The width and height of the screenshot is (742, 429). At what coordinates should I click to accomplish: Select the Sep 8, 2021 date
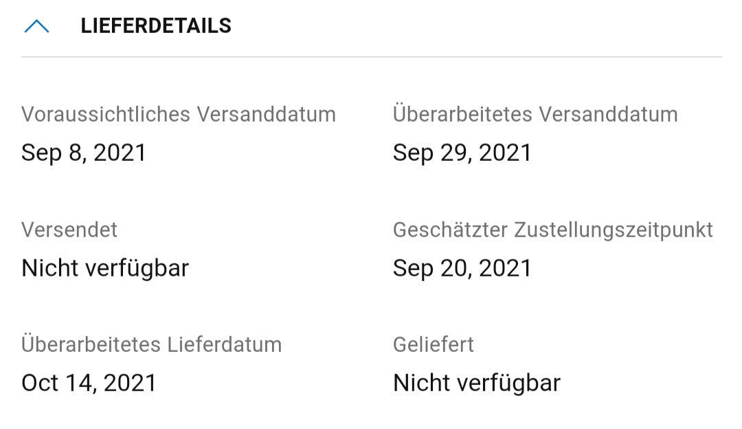(84, 153)
